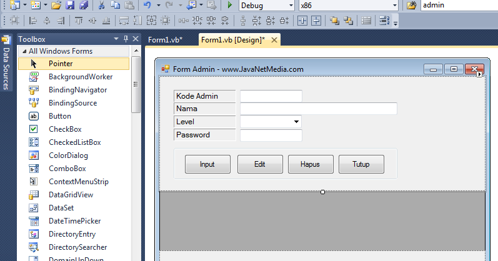The height and width of the screenshot is (261, 498).
Task: Open dropdown arrow next to Add New Item
Action: [46, 5]
